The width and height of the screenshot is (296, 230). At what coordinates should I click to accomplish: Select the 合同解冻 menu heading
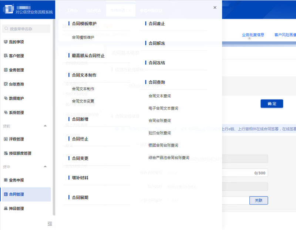click(157, 43)
